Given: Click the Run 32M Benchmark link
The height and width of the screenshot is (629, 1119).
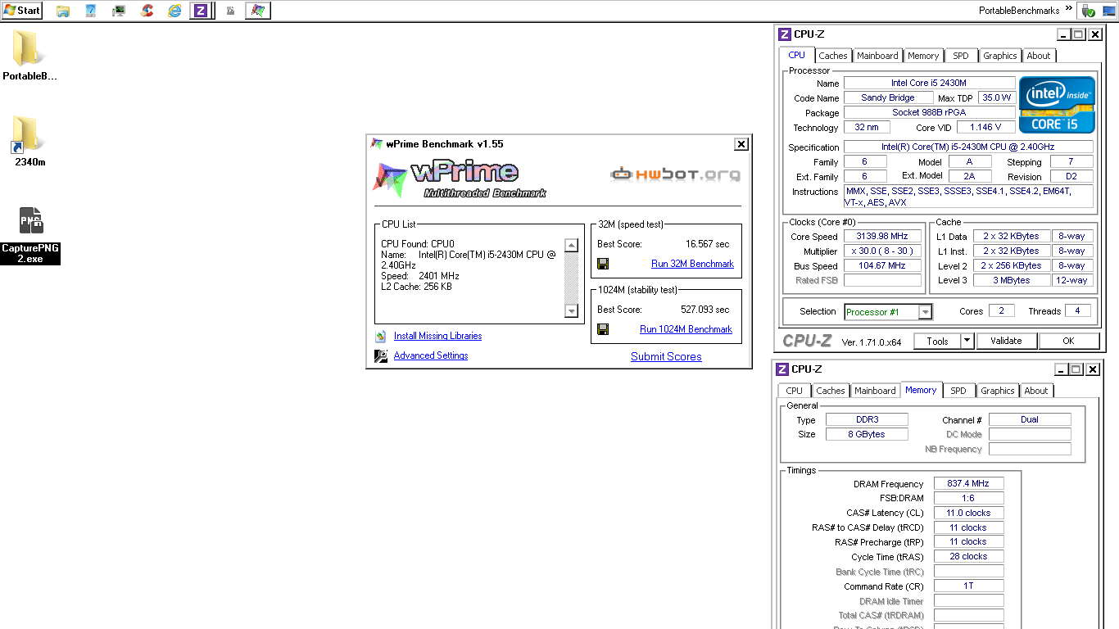Looking at the screenshot, I should pos(692,264).
